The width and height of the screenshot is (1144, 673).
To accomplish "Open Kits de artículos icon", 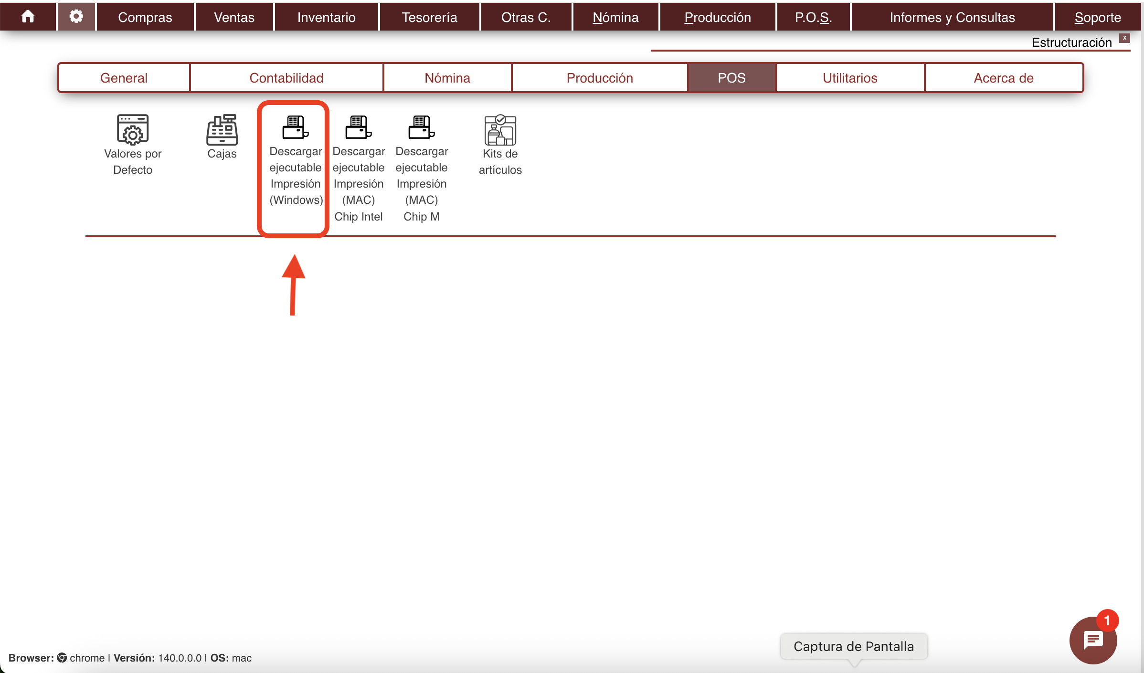I will pos(500,130).
